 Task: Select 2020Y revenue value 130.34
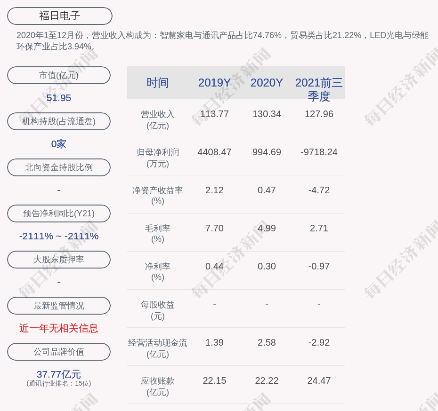point(267,114)
